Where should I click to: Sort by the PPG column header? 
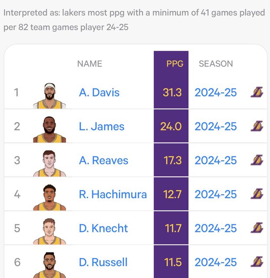pyautogui.click(x=175, y=64)
